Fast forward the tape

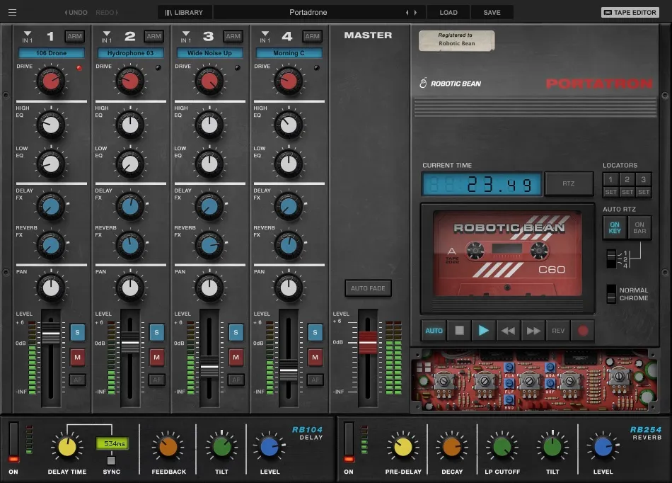(533, 331)
